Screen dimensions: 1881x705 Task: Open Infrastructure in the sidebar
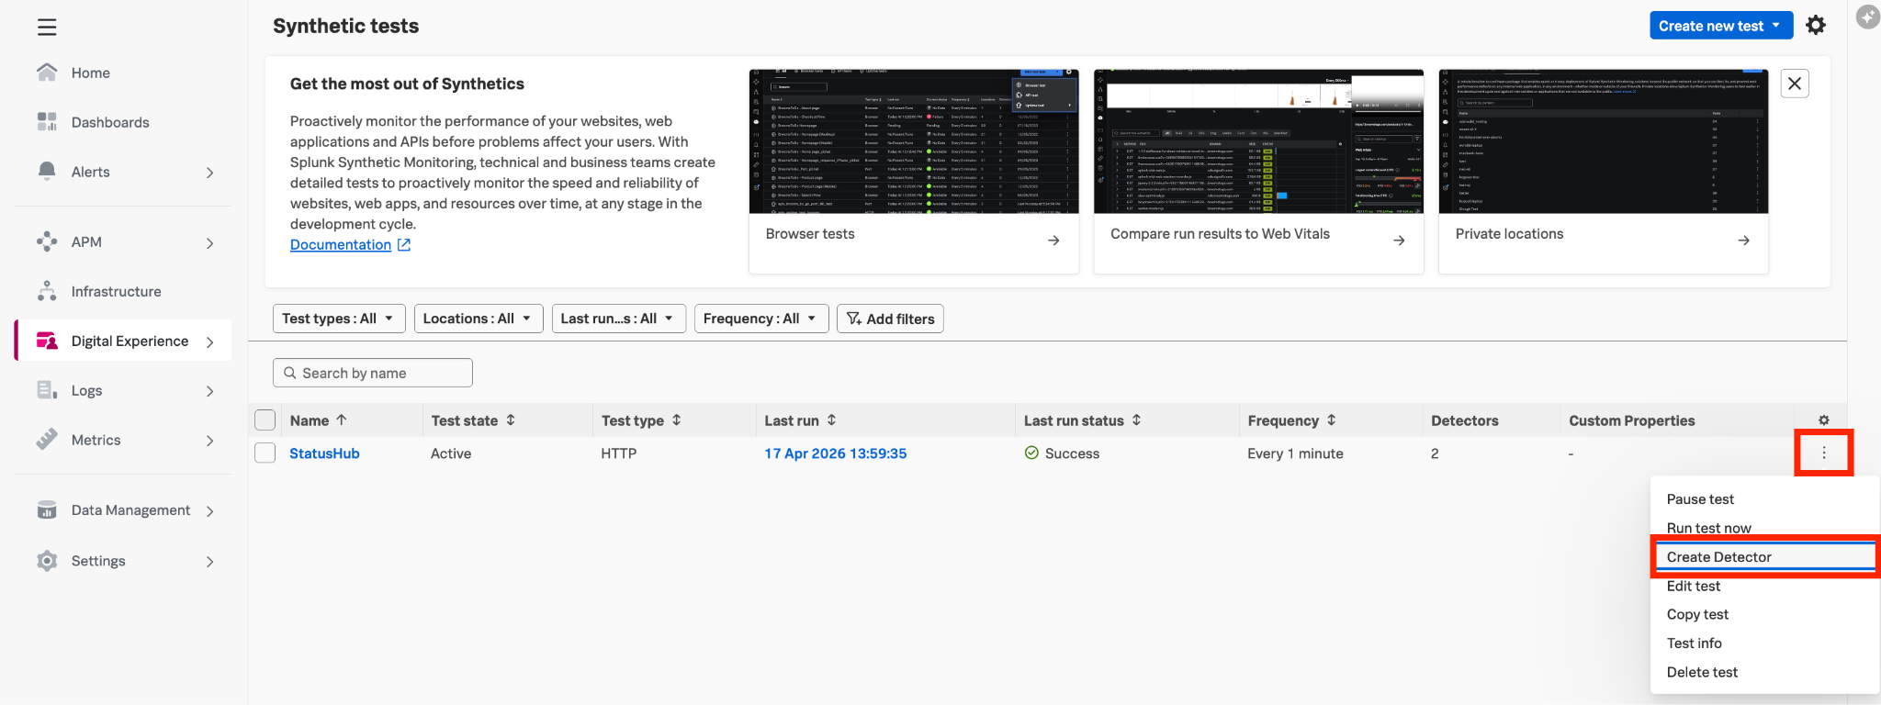point(116,291)
